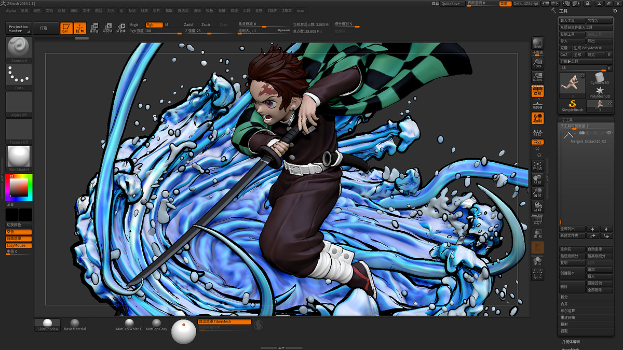The height and width of the screenshot is (350, 623).
Task: Open the 首选项 (Preferences) menu
Action: coord(183,10)
